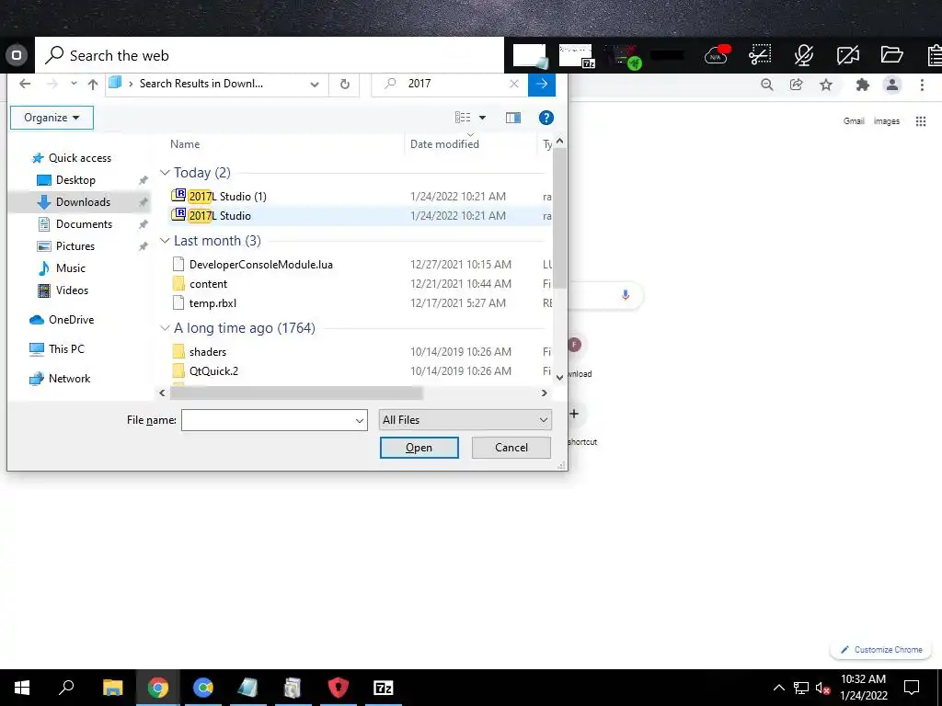Click the Chrome share page icon
This screenshot has width=942, height=706.
(796, 85)
